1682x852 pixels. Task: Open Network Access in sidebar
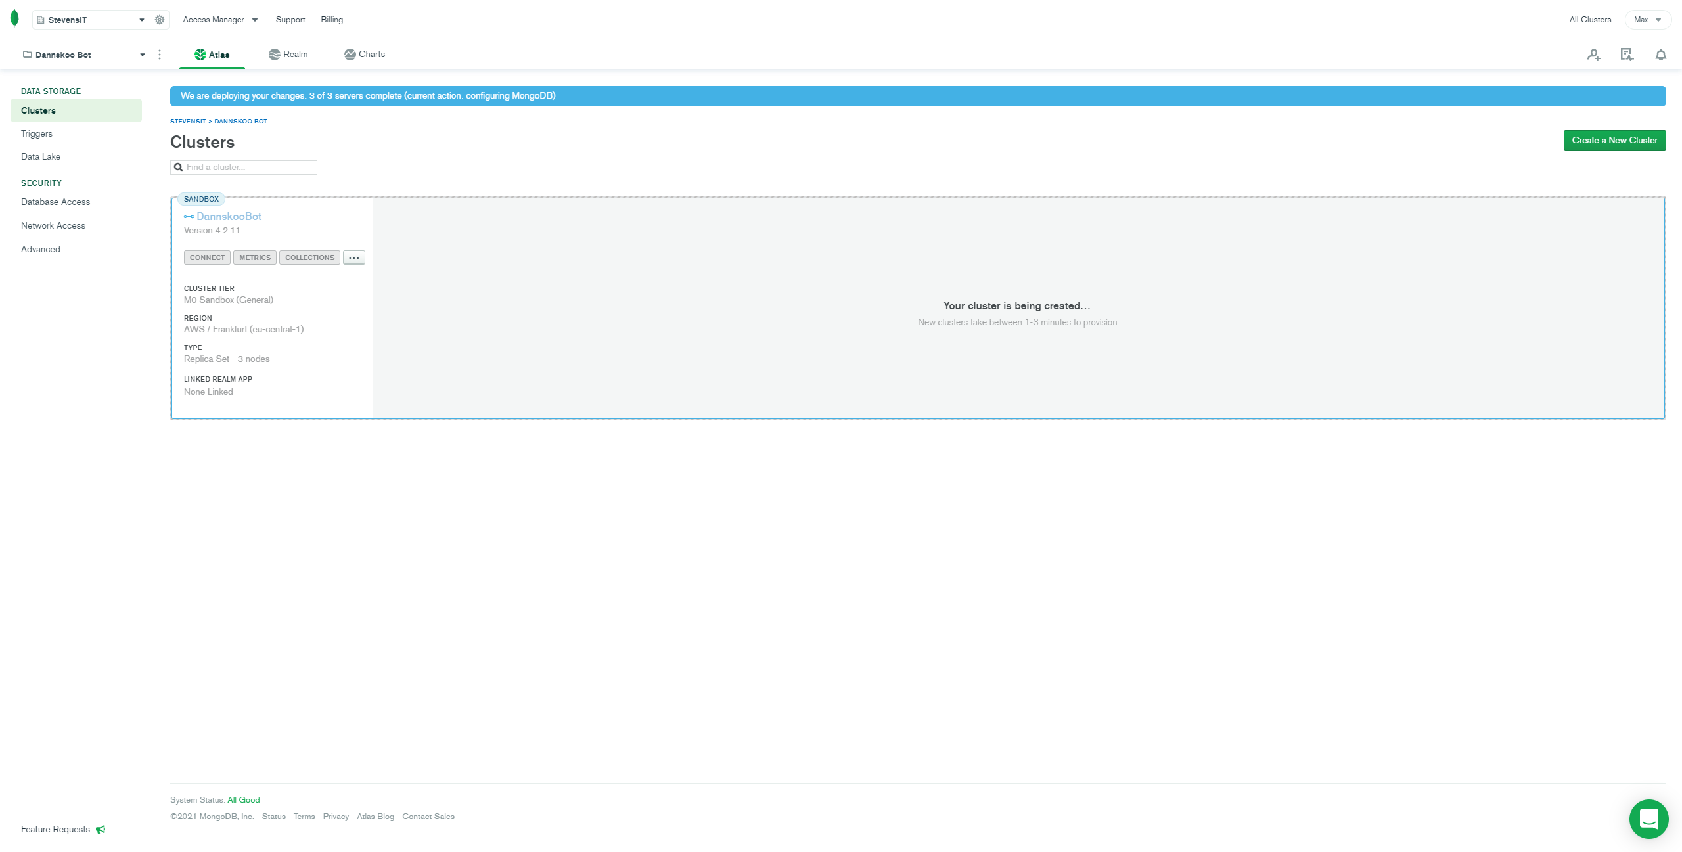[x=53, y=225]
